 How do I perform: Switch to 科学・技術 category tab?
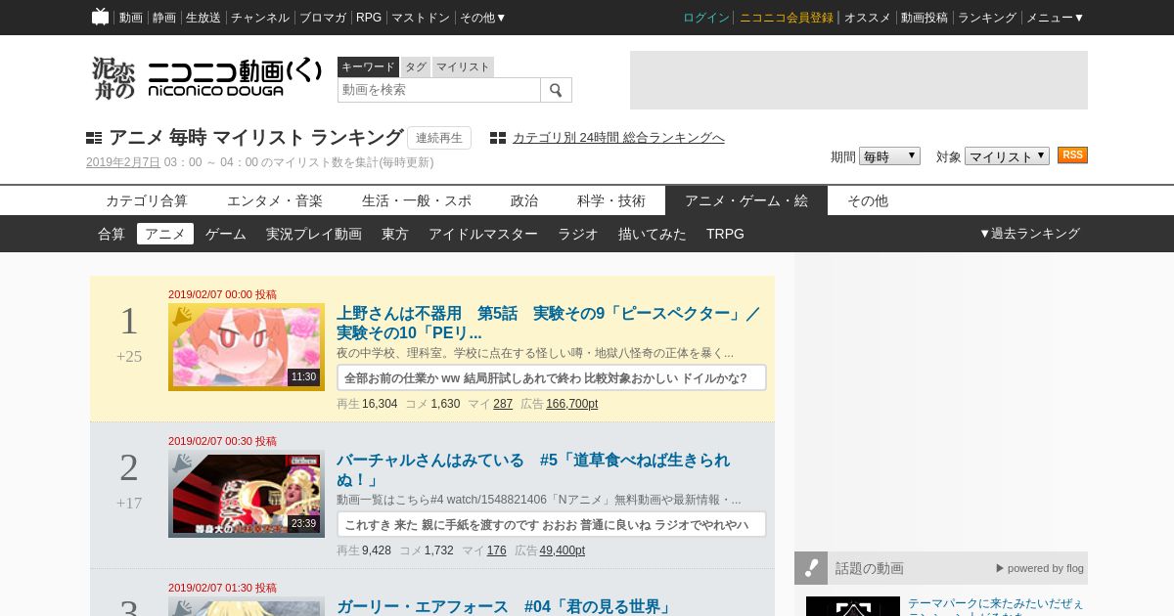[x=611, y=200]
